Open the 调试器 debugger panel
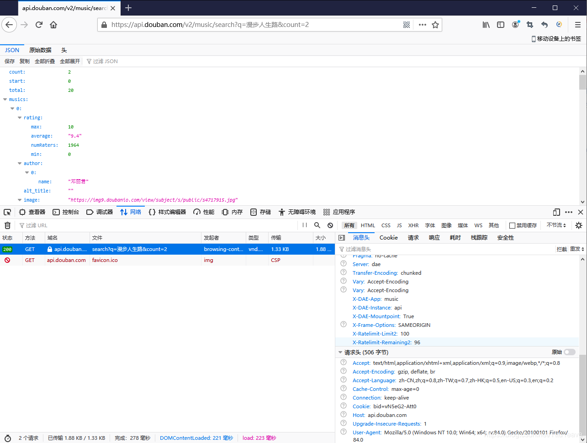587x443 pixels. coord(100,212)
